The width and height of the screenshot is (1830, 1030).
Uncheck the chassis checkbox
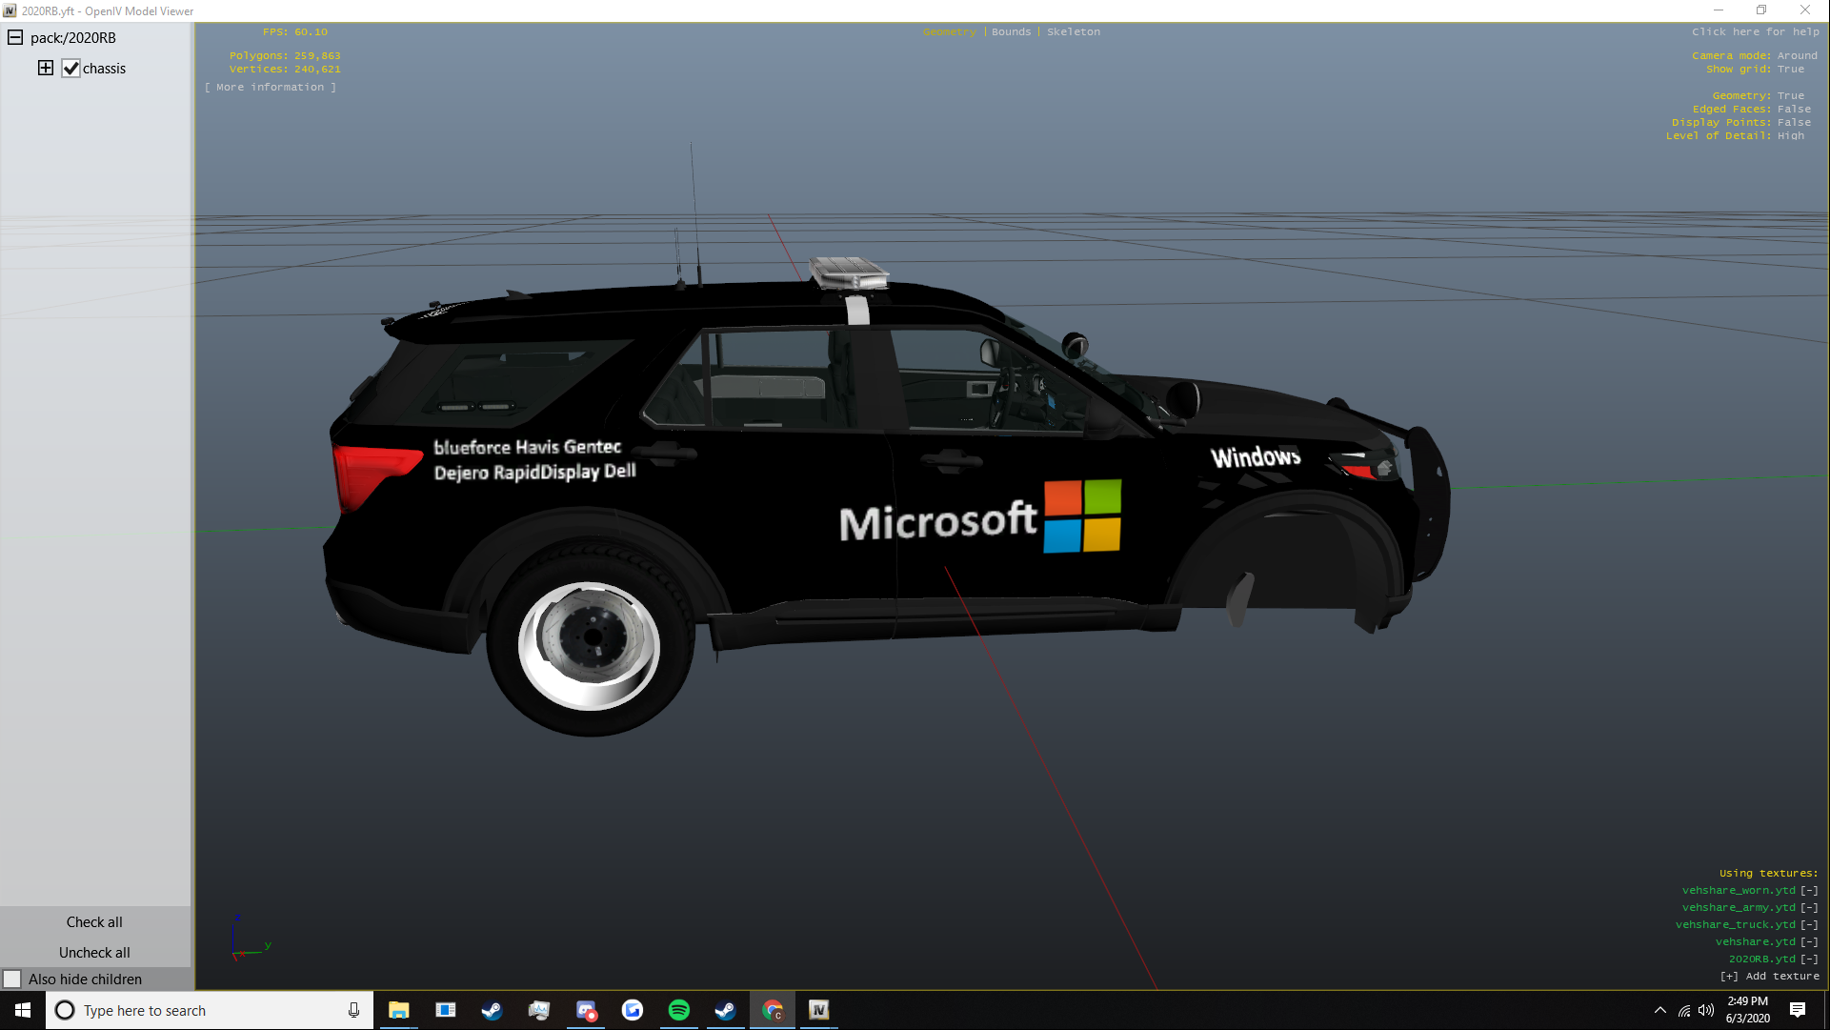(71, 69)
